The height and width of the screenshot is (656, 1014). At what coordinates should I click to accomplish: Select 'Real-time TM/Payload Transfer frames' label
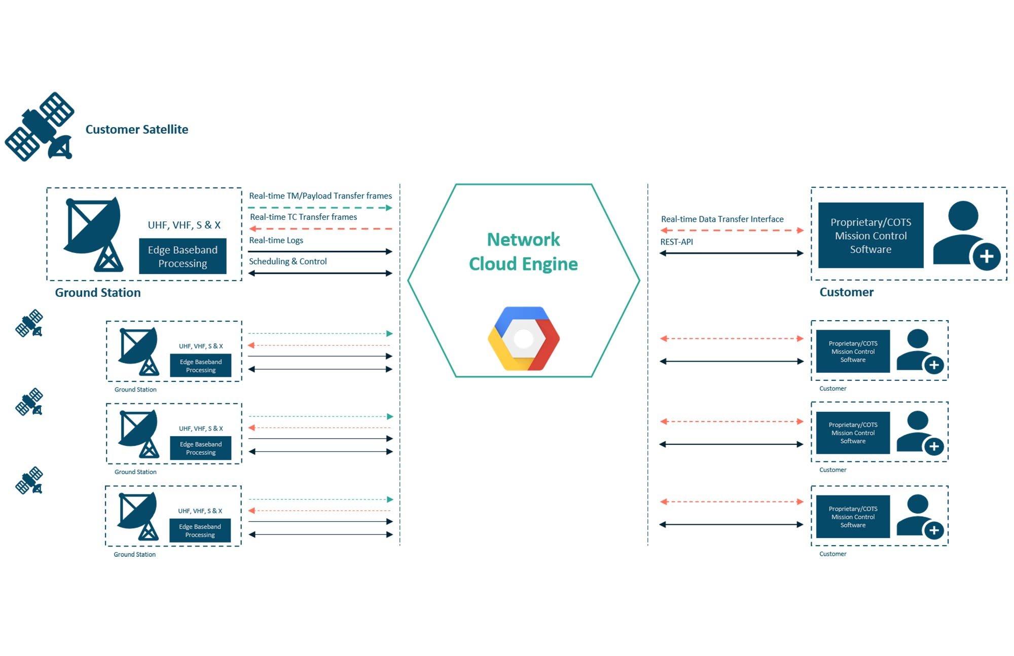tap(320, 196)
